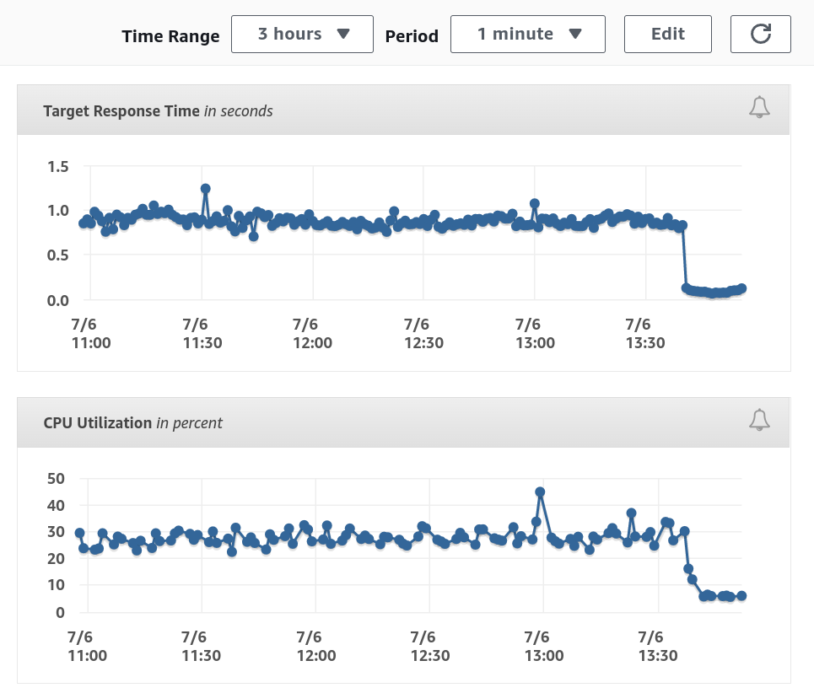The height and width of the screenshot is (693, 814).
Task: Click the first data point in response time chart
Action: [83, 223]
